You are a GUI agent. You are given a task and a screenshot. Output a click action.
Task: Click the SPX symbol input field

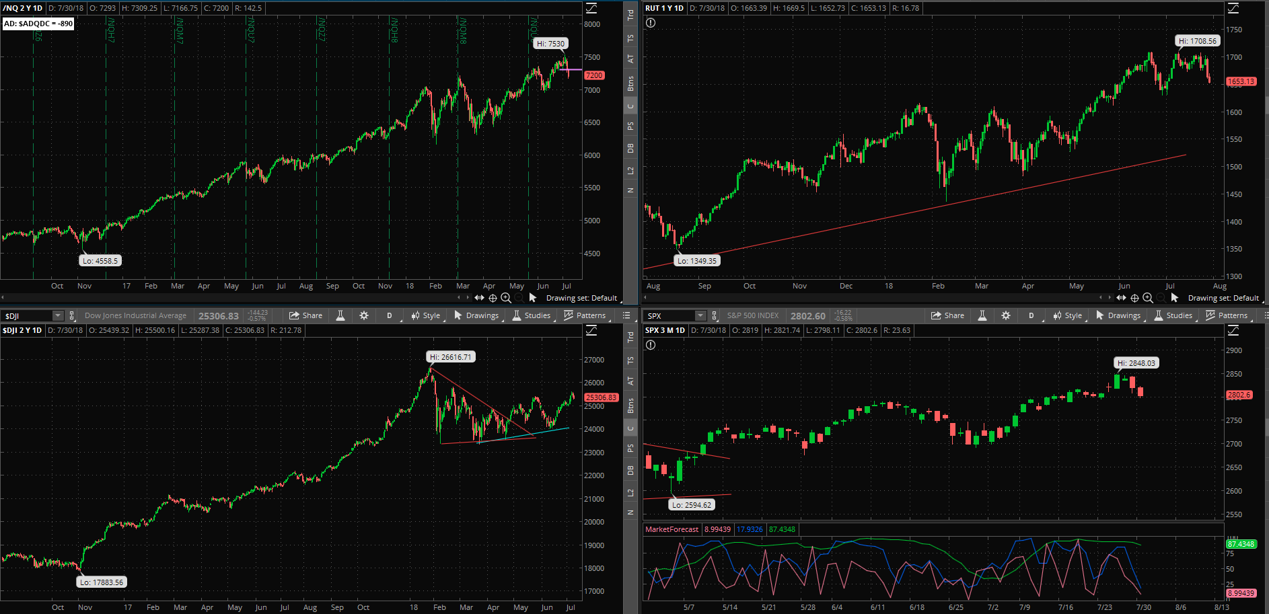tap(669, 315)
